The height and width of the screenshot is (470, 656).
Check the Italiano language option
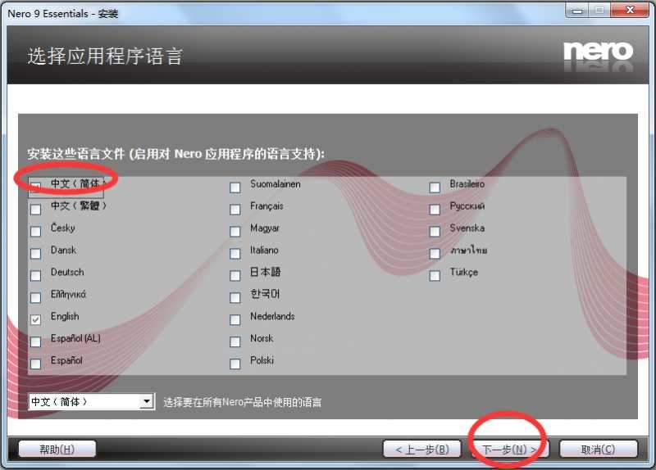point(235,253)
